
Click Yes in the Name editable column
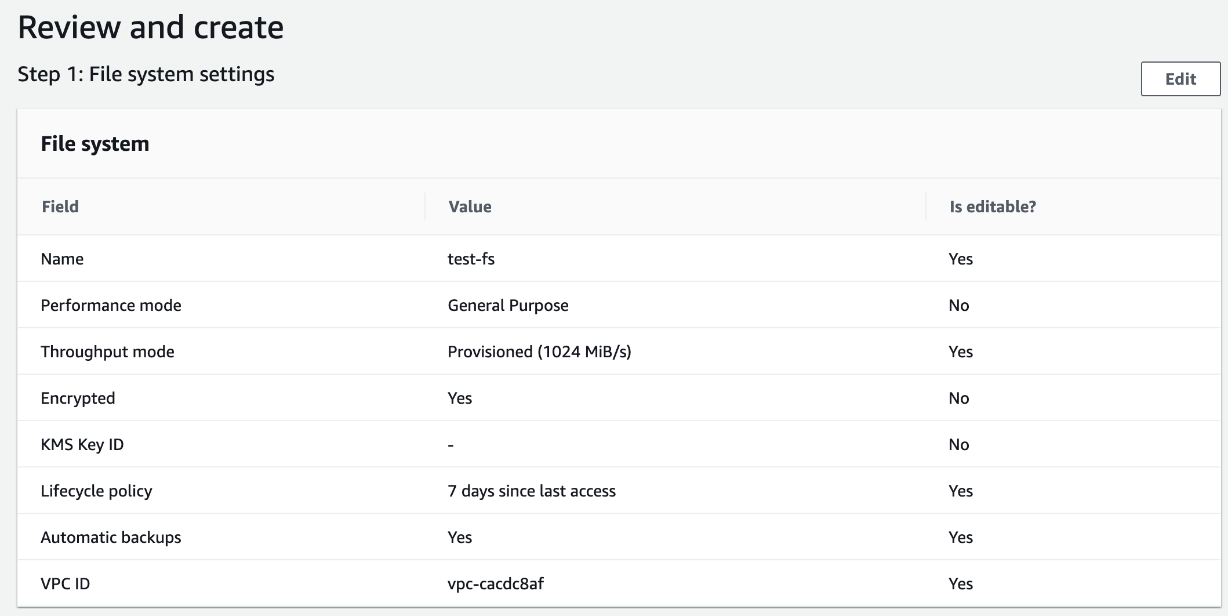[960, 259]
